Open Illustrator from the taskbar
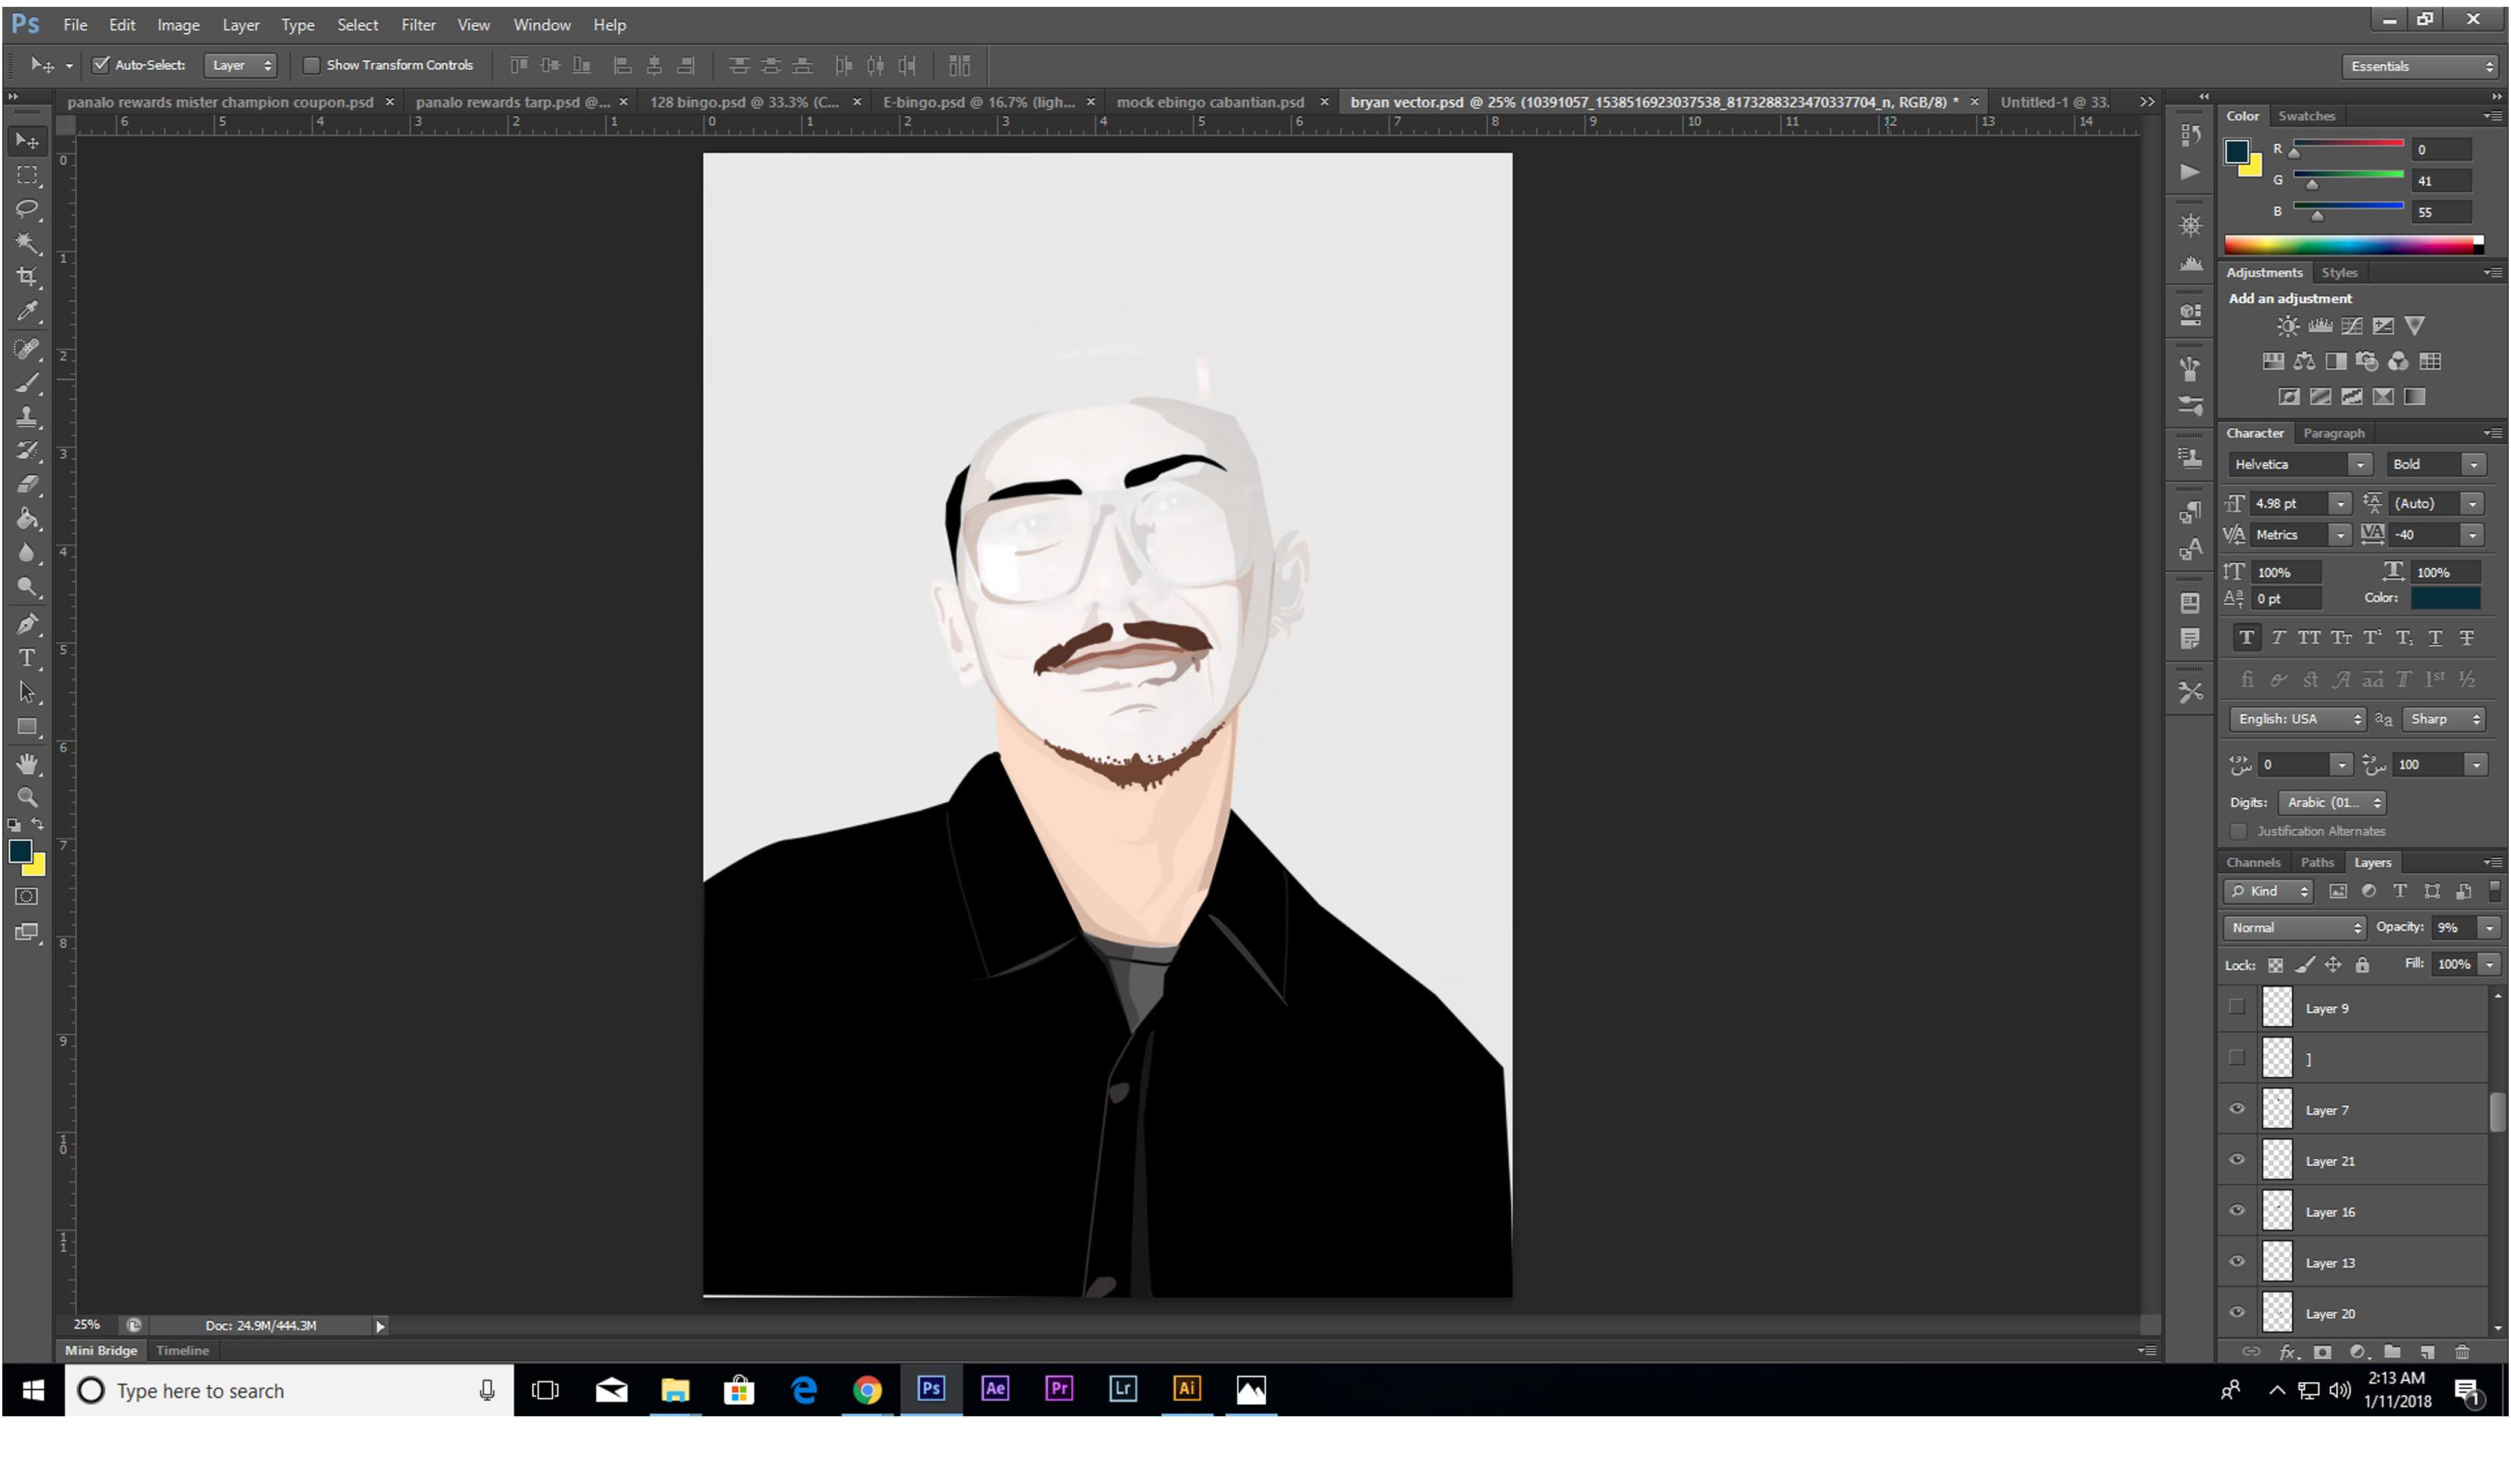2511x1484 pixels. (x=1186, y=1389)
